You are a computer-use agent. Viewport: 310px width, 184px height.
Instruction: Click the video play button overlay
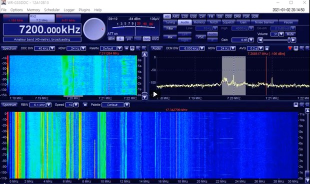155,94
